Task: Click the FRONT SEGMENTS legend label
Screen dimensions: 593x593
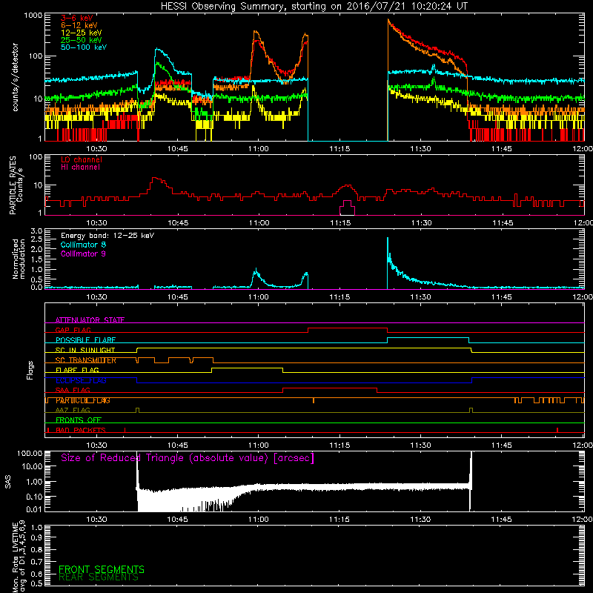Action: click(102, 569)
